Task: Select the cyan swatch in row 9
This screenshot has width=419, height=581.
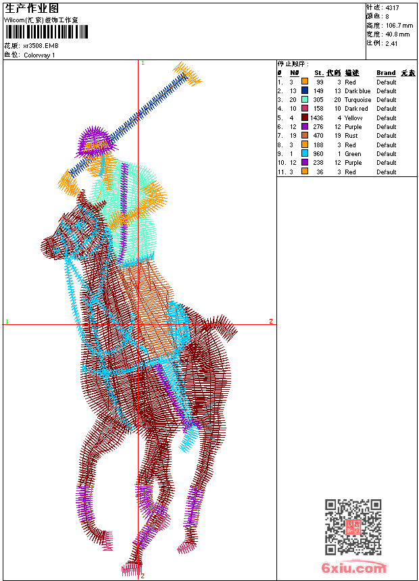Action: pyautogui.click(x=305, y=153)
